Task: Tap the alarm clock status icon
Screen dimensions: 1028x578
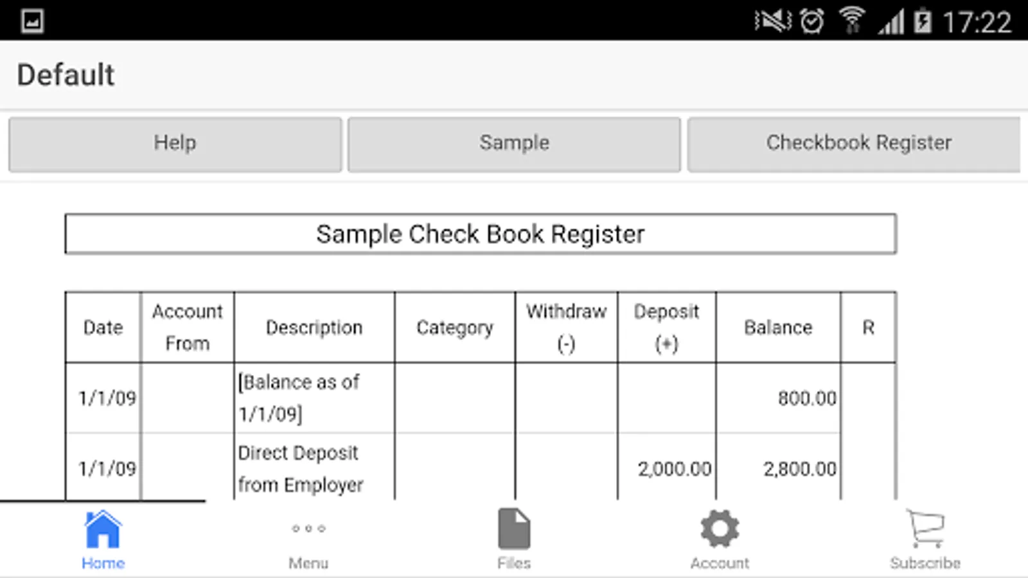Action: pyautogui.click(x=812, y=21)
